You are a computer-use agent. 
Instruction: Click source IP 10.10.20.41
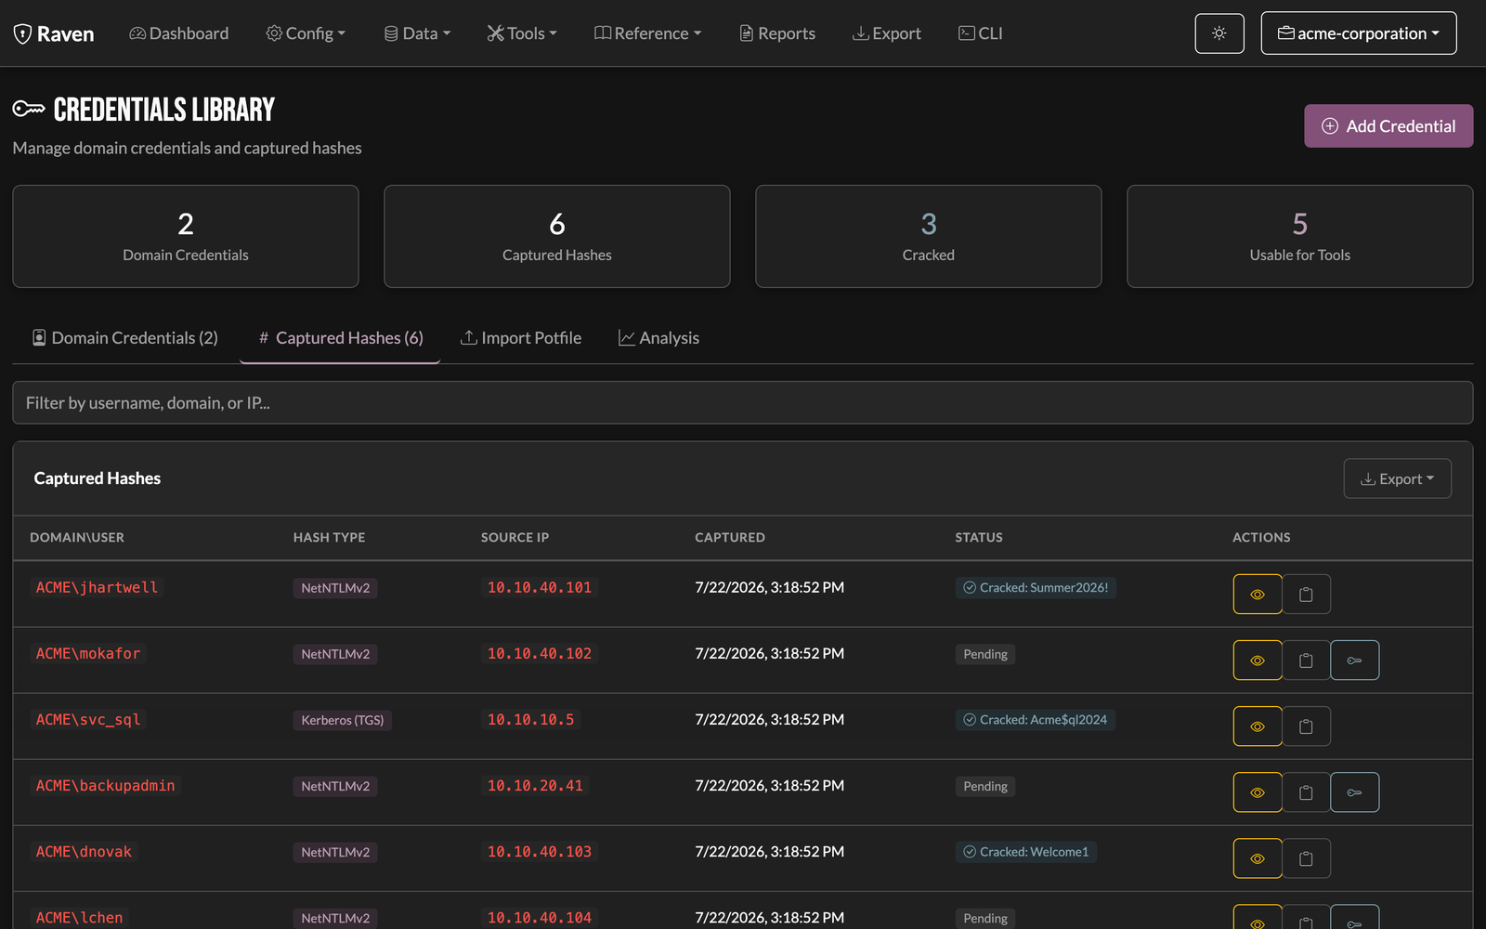pyautogui.click(x=535, y=786)
